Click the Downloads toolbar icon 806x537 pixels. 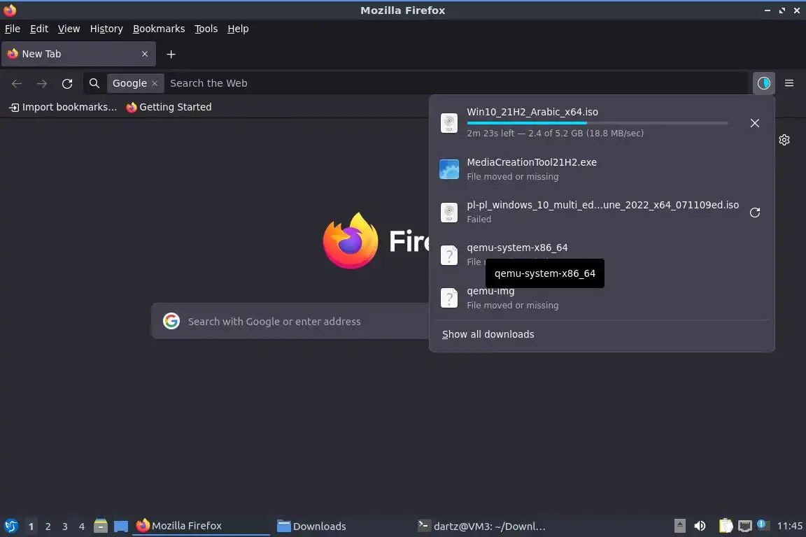(763, 83)
